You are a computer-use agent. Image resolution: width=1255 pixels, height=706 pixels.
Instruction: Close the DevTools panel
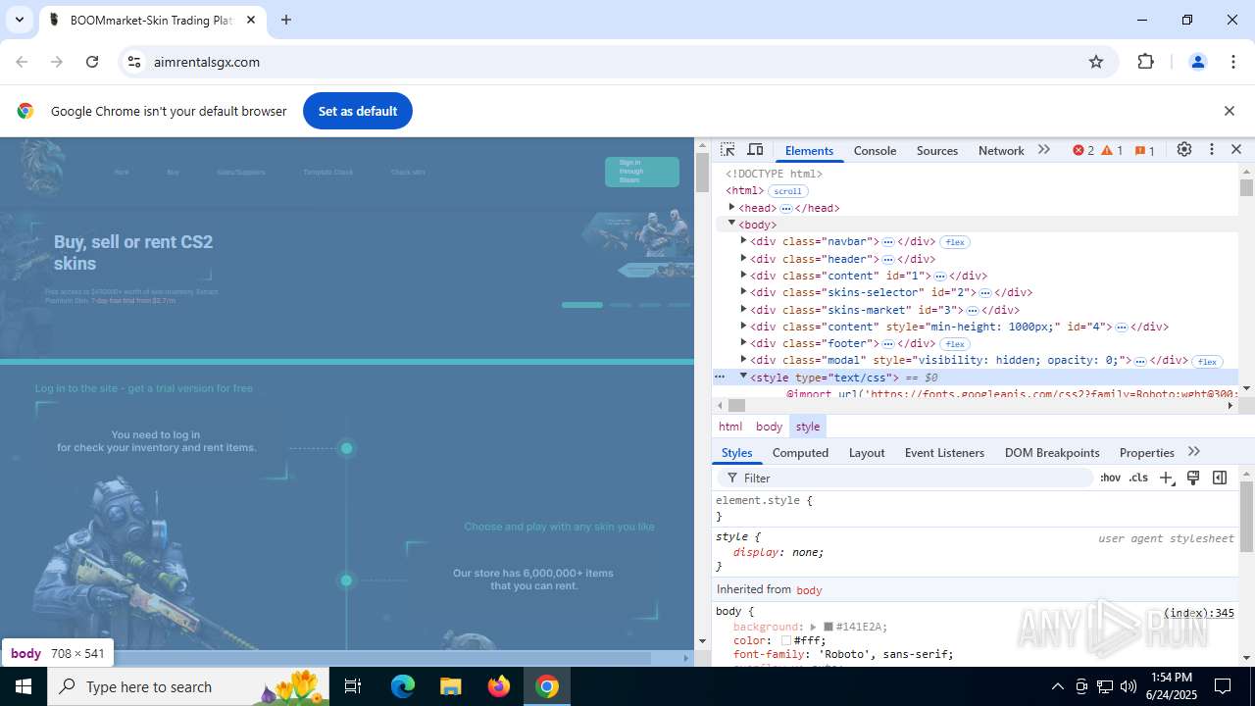tap(1236, 150)
